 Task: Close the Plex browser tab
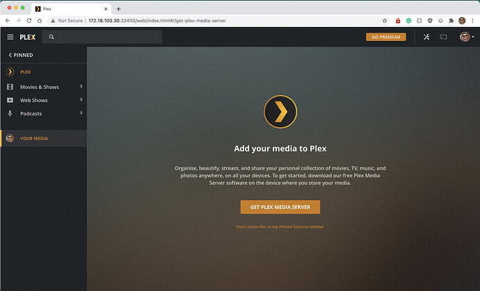click(106, 9)
